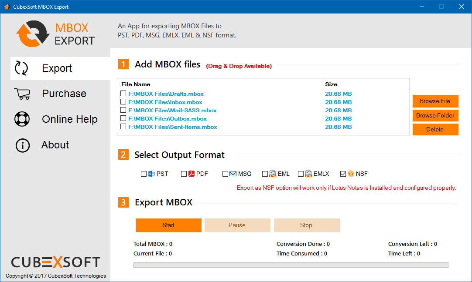Click the Delete button
Viewport: 472px width, 282px height.
pos(435,129)
